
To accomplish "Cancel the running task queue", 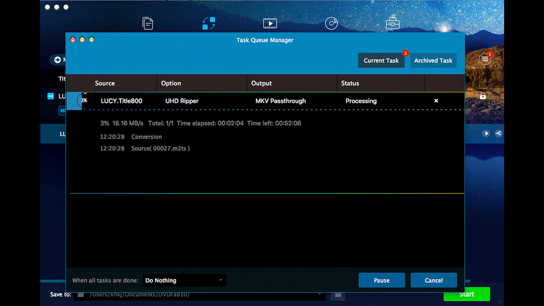I will pyautogui.click(x=434, y=280).
